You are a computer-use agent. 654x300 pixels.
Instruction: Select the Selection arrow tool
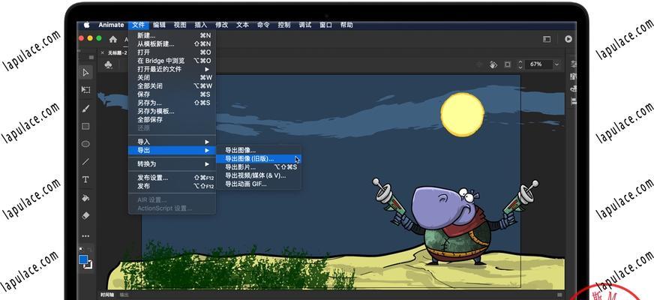pyautogui.click(x=86, y=73)
